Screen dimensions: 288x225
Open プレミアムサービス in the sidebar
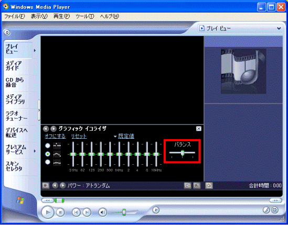[16, 149]
